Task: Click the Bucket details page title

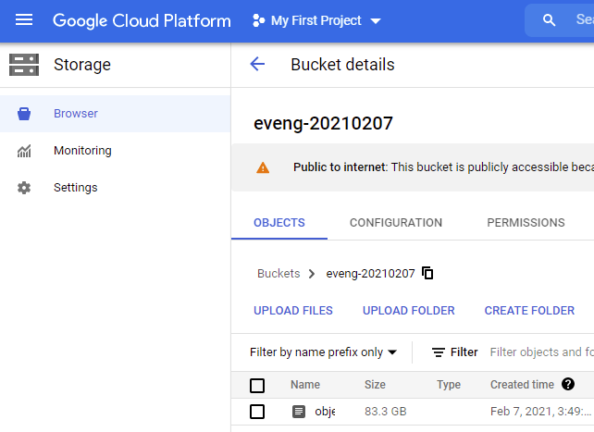Action: click(x=342, y=65)
